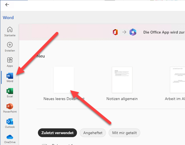
Task: Click the 'Die Office App wird zur' banner text
Action: pyautogui.click(x=164, y=32)
